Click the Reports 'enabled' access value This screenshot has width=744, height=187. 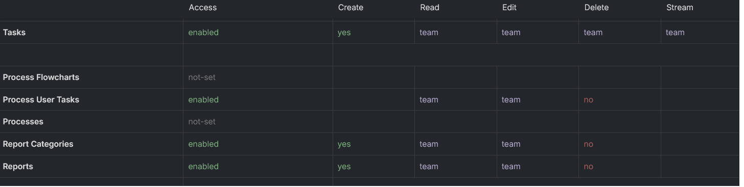coord(203,167)
